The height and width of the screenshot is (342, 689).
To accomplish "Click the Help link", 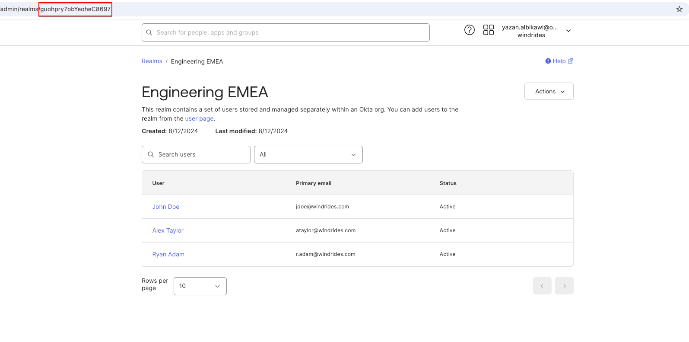I will 559,61.
